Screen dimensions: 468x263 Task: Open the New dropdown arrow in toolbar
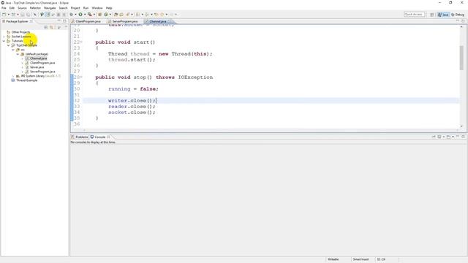pos(8,15)
